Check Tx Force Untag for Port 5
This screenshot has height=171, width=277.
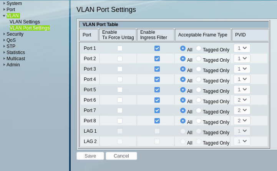[120, 90]
